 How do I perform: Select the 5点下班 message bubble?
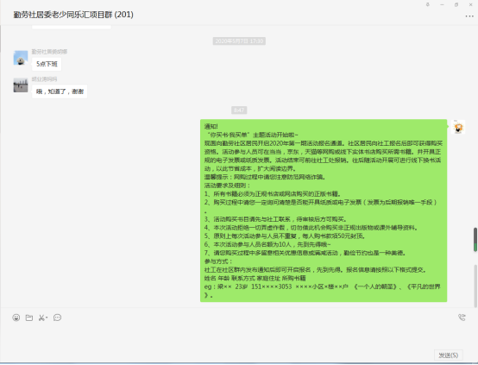47,64
